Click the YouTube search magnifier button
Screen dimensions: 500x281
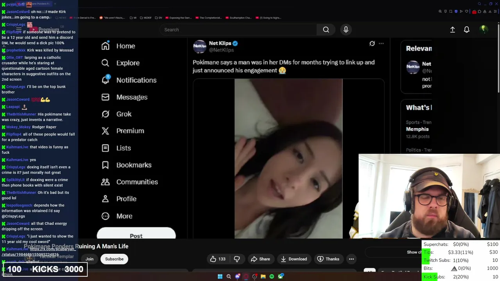coord(326,30)
